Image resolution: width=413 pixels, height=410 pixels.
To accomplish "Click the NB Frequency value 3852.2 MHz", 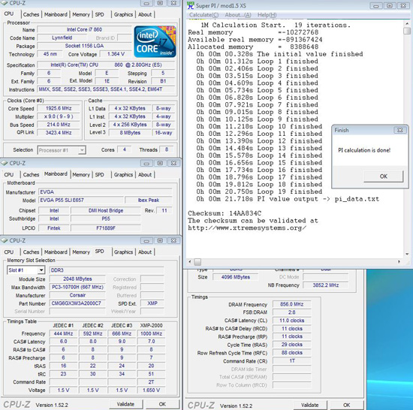I will pyautogui.click(x=326, y=285).
